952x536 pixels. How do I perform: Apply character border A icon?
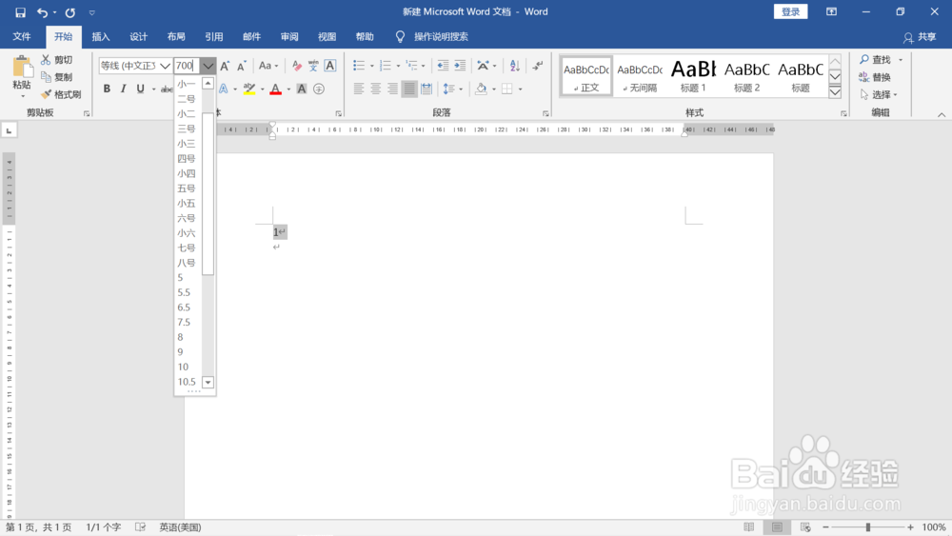[x=330, y=66]
